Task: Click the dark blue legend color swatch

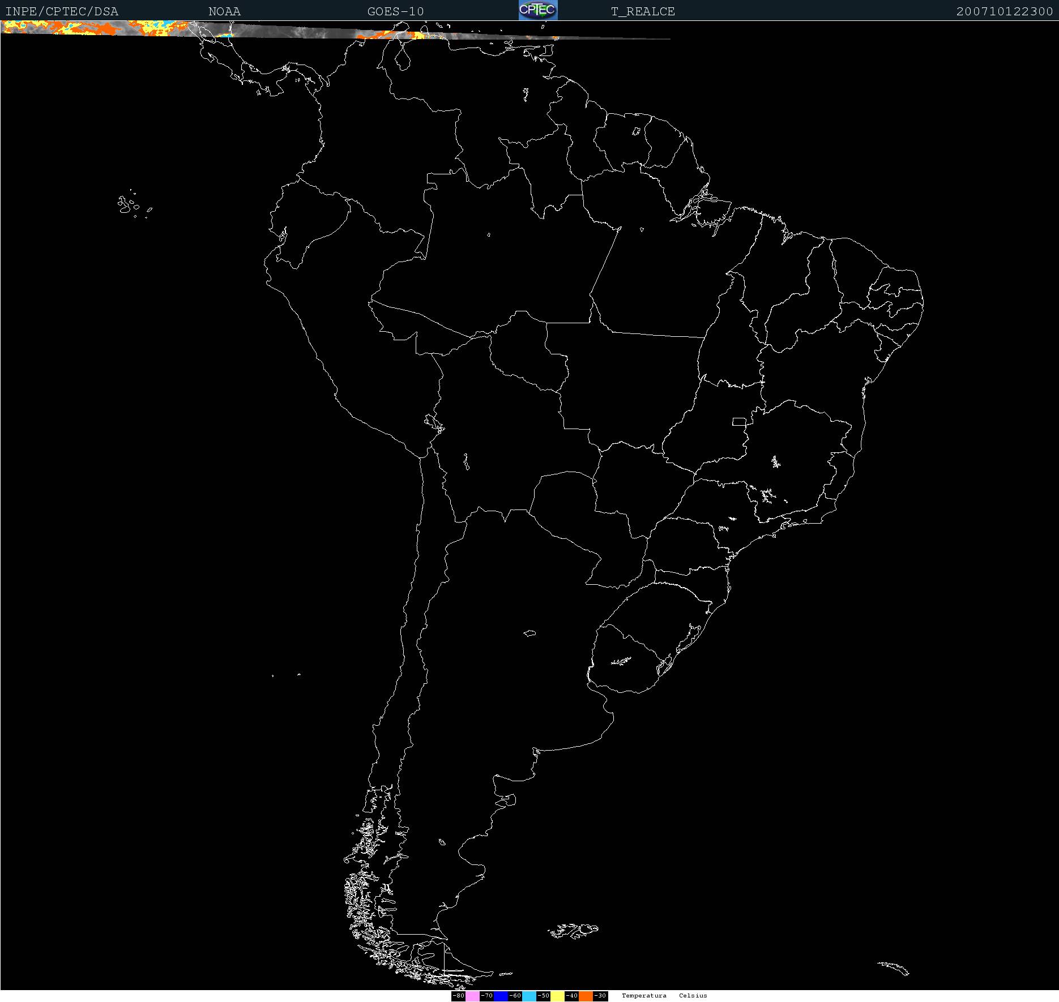Action: [x=501, y=996]
